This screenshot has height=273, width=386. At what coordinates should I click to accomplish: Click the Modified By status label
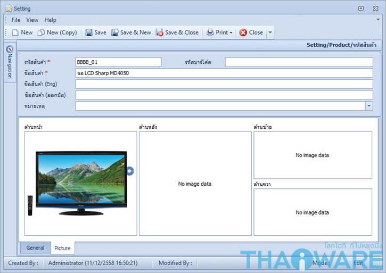[175, 263]
